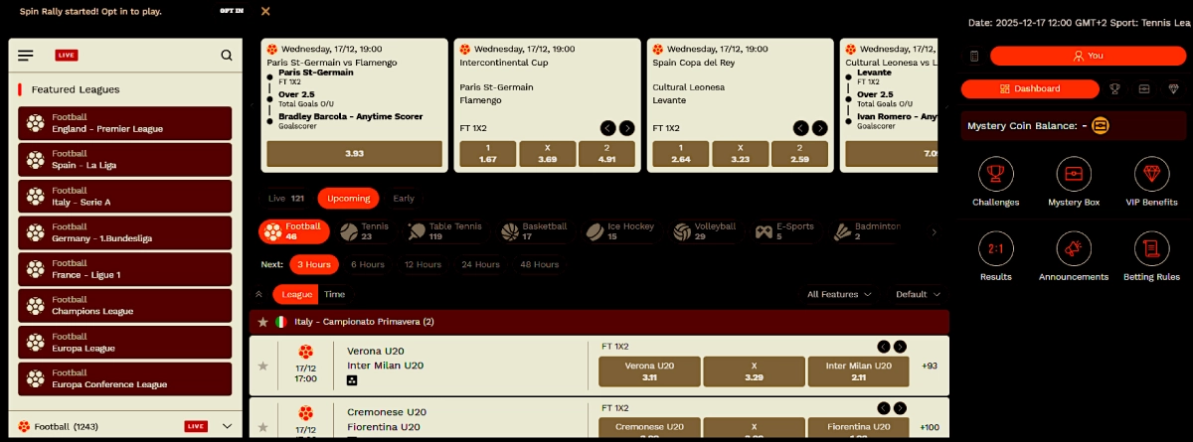Viewport: 1193px width, 442px height.
Task: Favorite the Verona U20 vs Inter Milan match
Action: [x=263, y=366]
